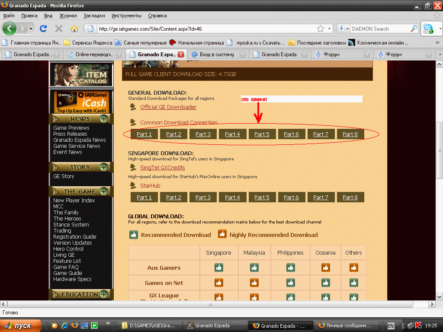Image resolution: width=443 pixels, height=332 pixels.
Task: Expand the NEWS section plus button
Action: (104, 119)
